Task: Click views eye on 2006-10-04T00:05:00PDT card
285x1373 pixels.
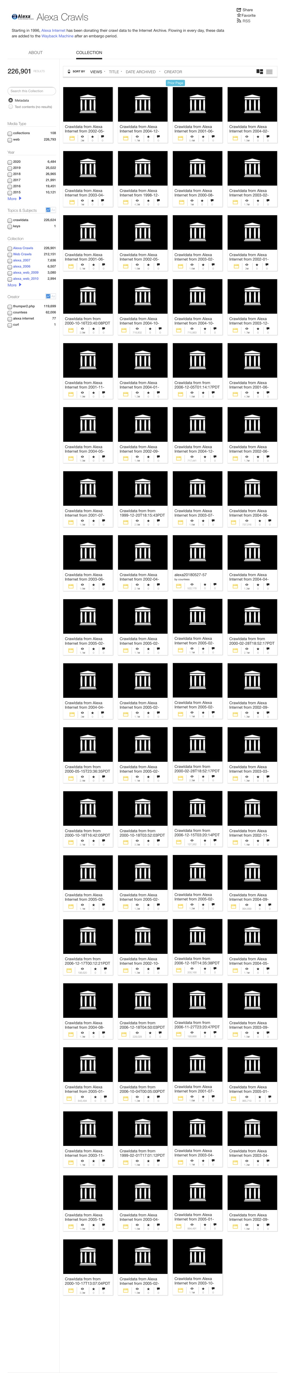Action: coord(137,1097)
